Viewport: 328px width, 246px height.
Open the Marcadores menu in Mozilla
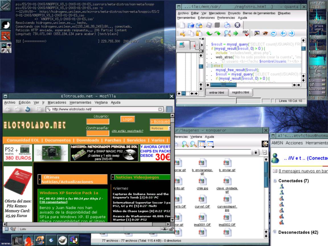point(57,102)
